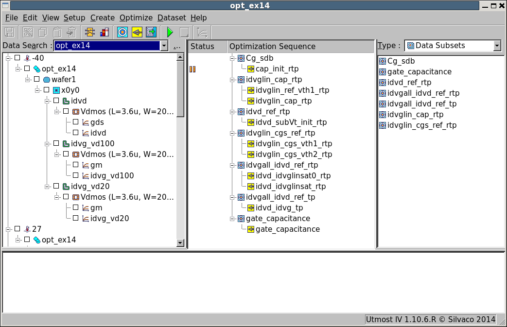The image size is (507, 327).
Task: Click the thermometer icon of the -40 node
Action: (x=28, y=58)
